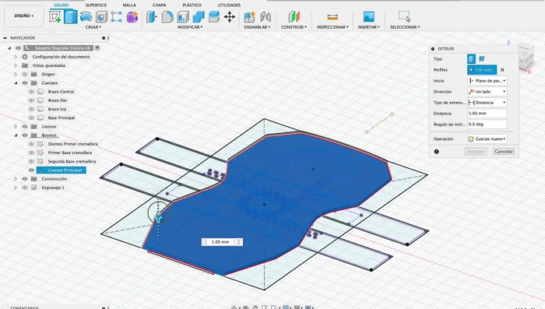Open the Inicio dropdown
Screen dimensions: 545x309
(x=487, y=81)
